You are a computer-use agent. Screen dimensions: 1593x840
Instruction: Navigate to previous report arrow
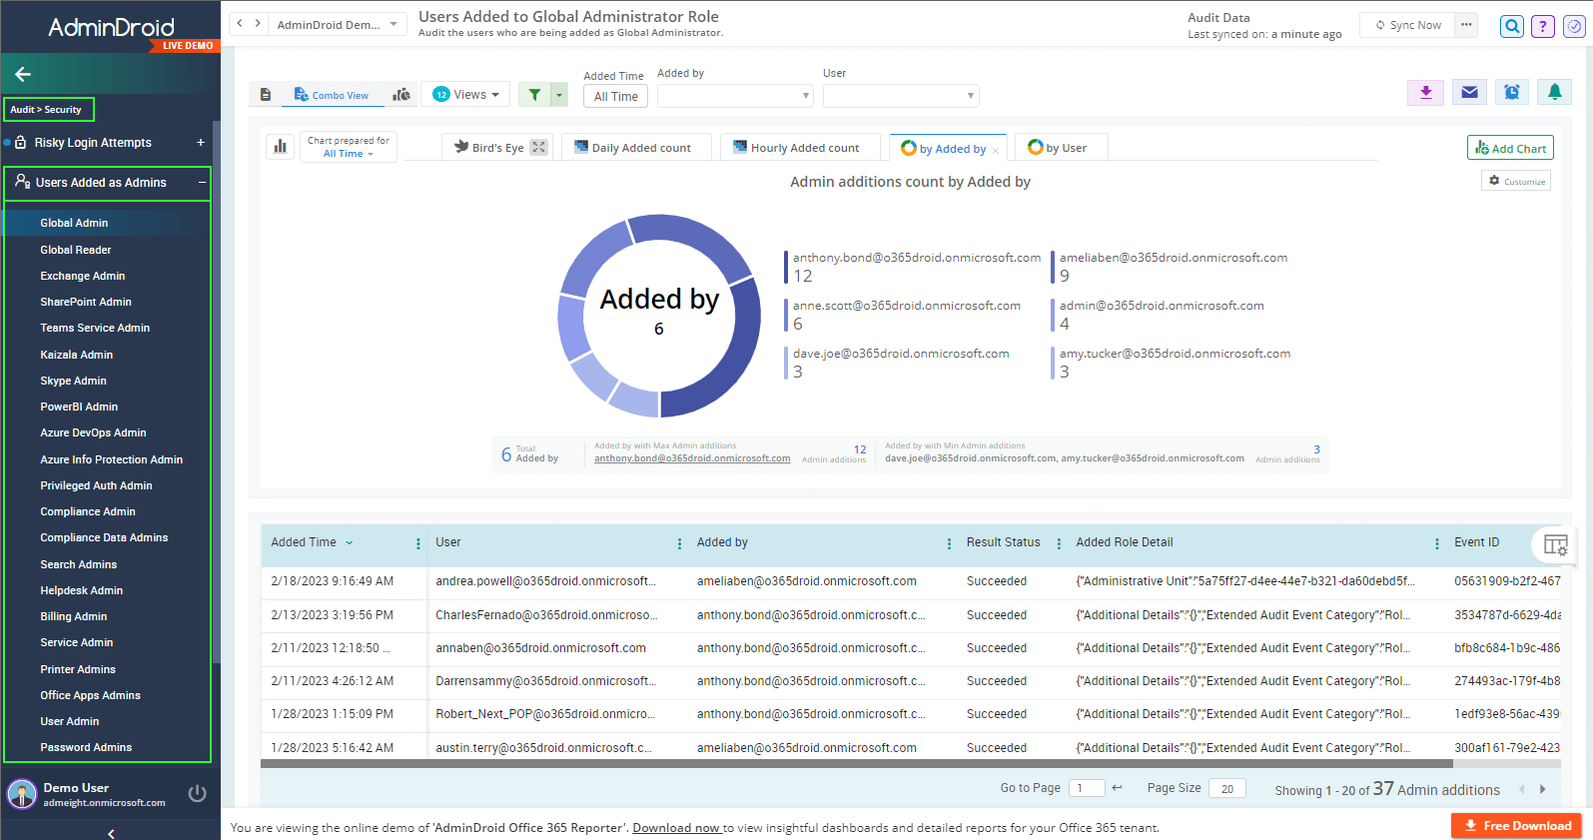click(240, 23)
